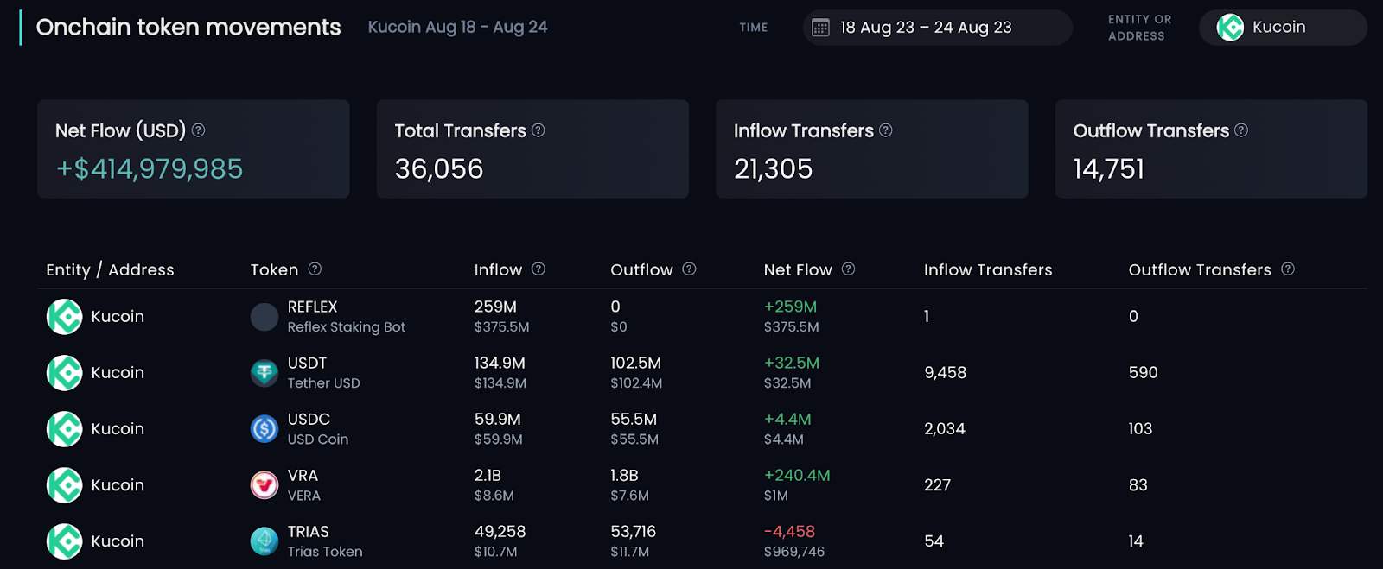Click the 21,305 inflow transfers value
Image resolution: width=1383 pixels, height=569 pixels.
click(774, 169)
